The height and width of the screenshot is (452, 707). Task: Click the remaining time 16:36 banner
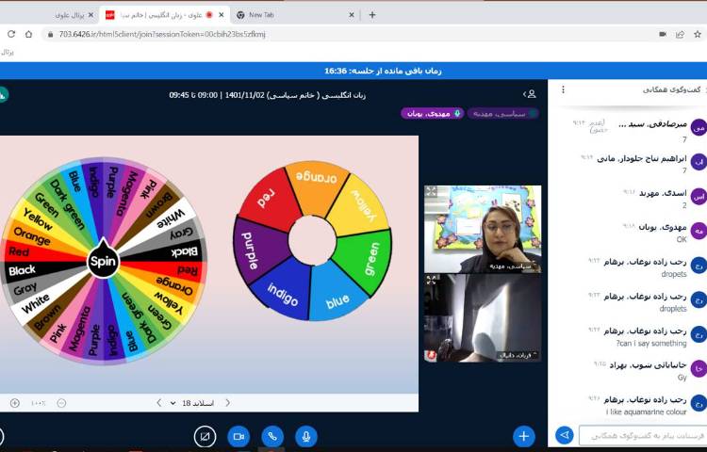[383, 71]
